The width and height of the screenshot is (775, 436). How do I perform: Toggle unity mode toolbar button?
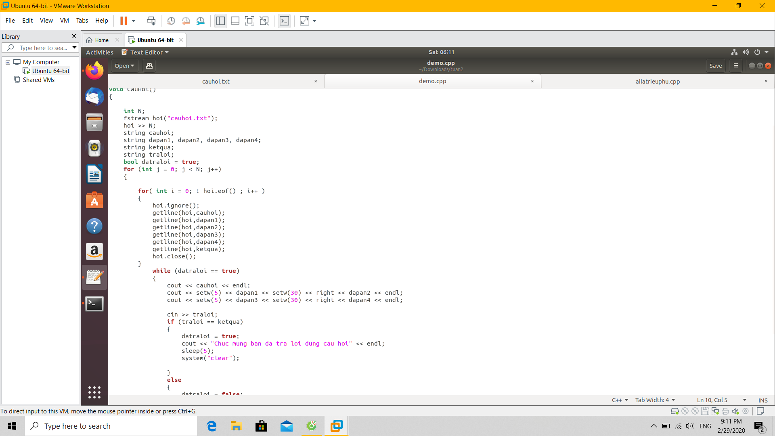point(264,21)
